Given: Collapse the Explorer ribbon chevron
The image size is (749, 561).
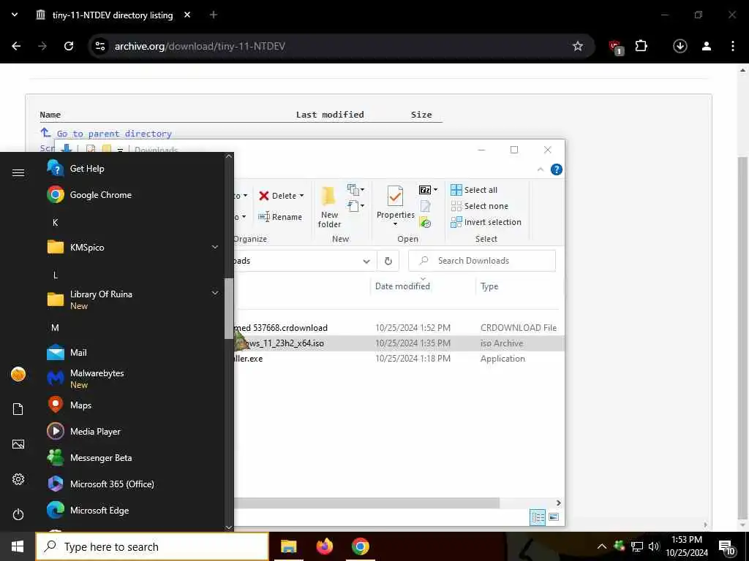Looking at the screenshot, I should [541, 169].
